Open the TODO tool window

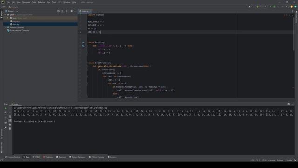[x=36, y=157]
